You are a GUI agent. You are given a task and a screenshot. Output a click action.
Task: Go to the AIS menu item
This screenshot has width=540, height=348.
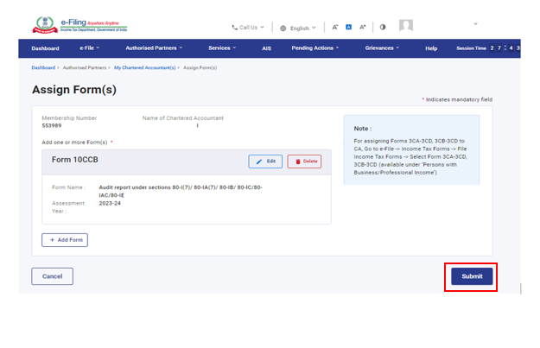(x=266, y=48)
